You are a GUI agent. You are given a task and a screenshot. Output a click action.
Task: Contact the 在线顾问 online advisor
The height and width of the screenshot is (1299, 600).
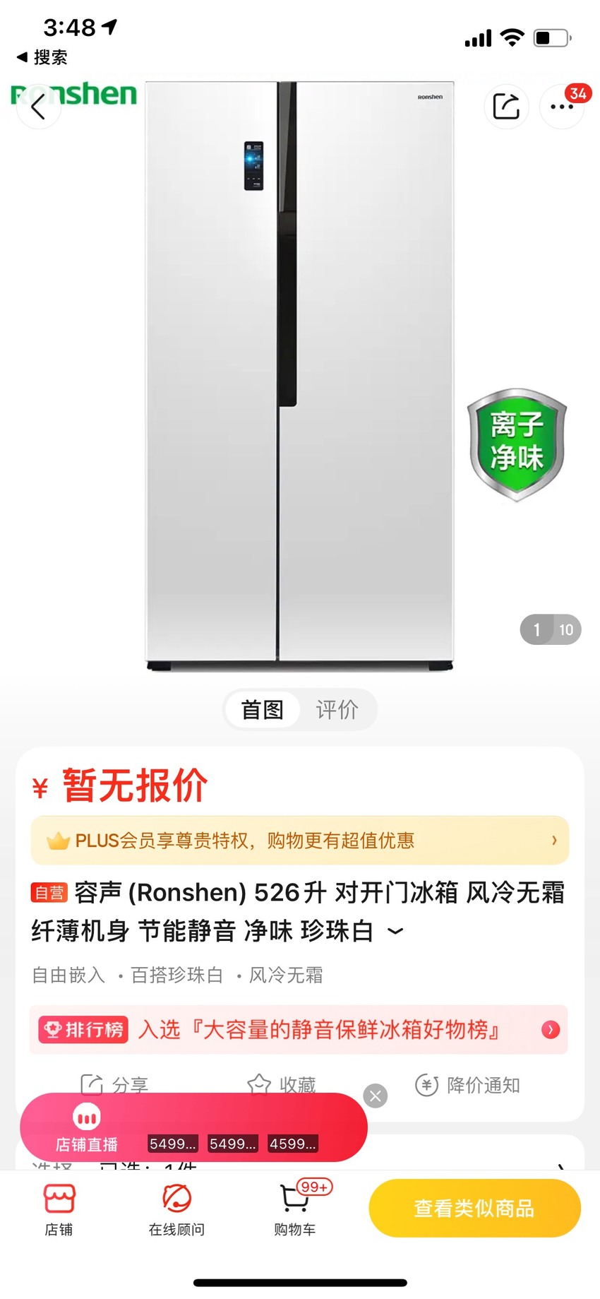176,1209
